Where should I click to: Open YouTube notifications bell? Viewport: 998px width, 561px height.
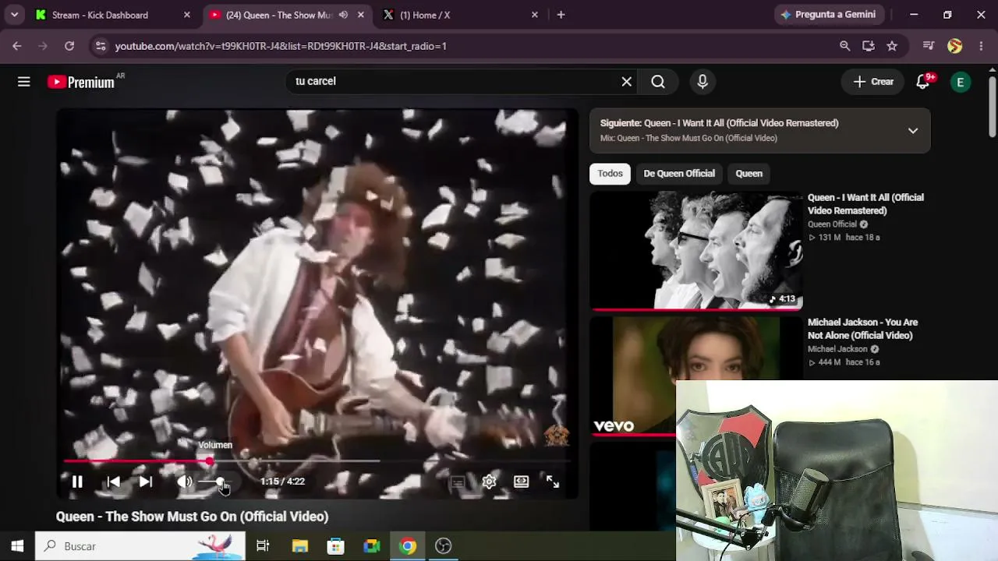tap(923, 82)
